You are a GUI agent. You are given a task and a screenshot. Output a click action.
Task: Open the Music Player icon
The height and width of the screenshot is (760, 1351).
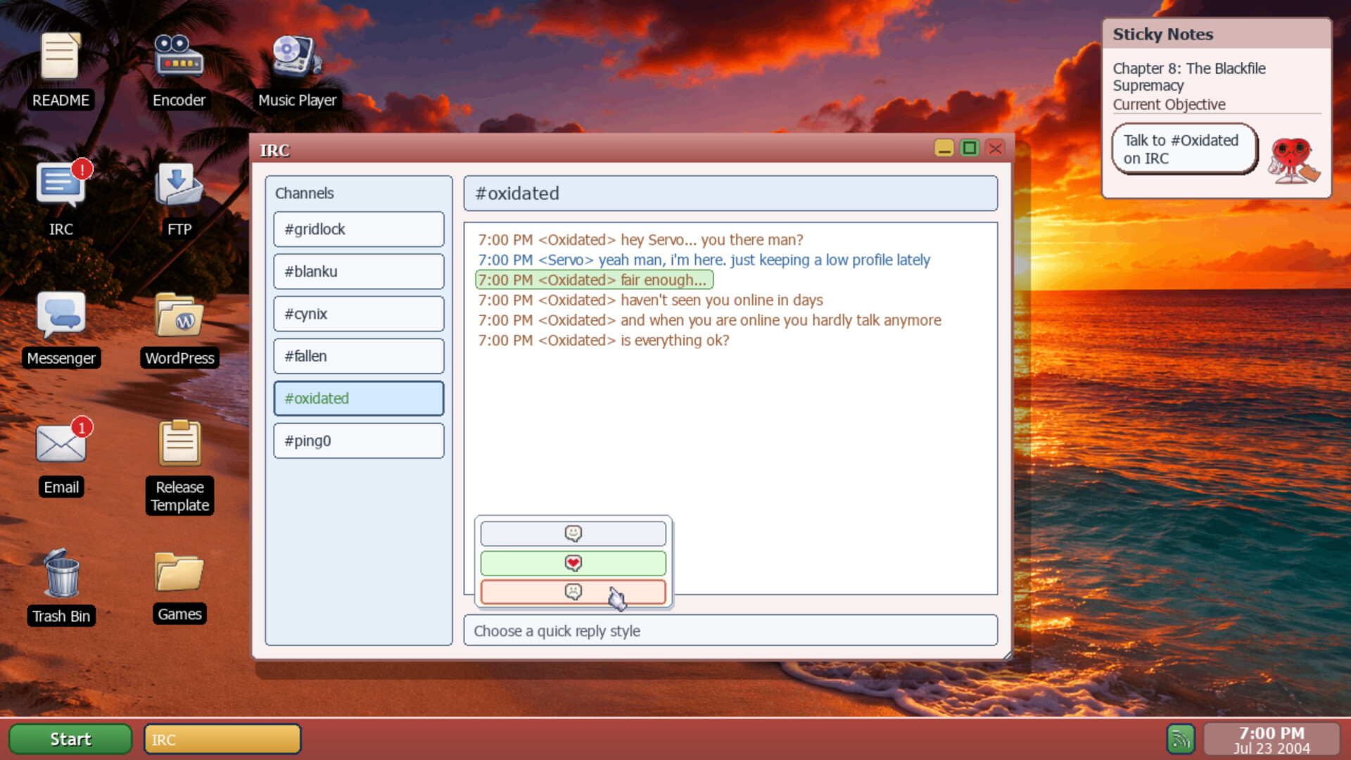(x=297, y=58)
